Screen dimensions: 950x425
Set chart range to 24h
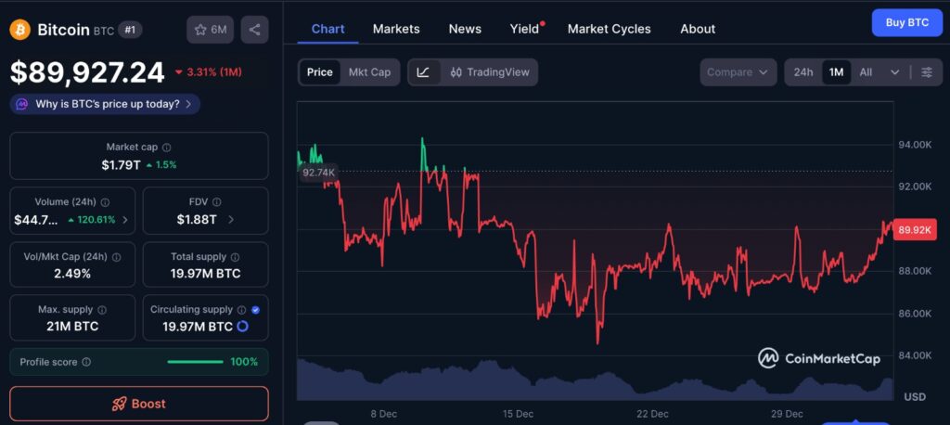[x=803, y=72]
